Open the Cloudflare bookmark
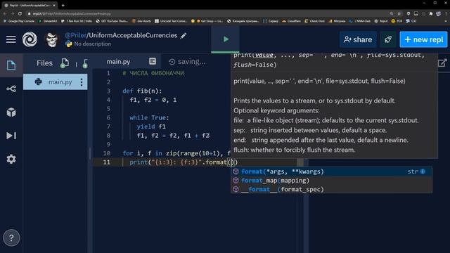The image size is (450, 253). click(292, 21)
